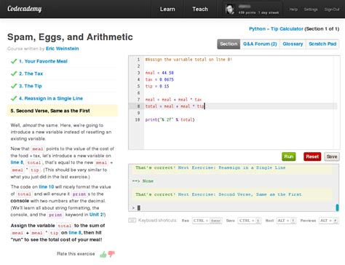Click the '==> None' console output

(x=143, y=181)
